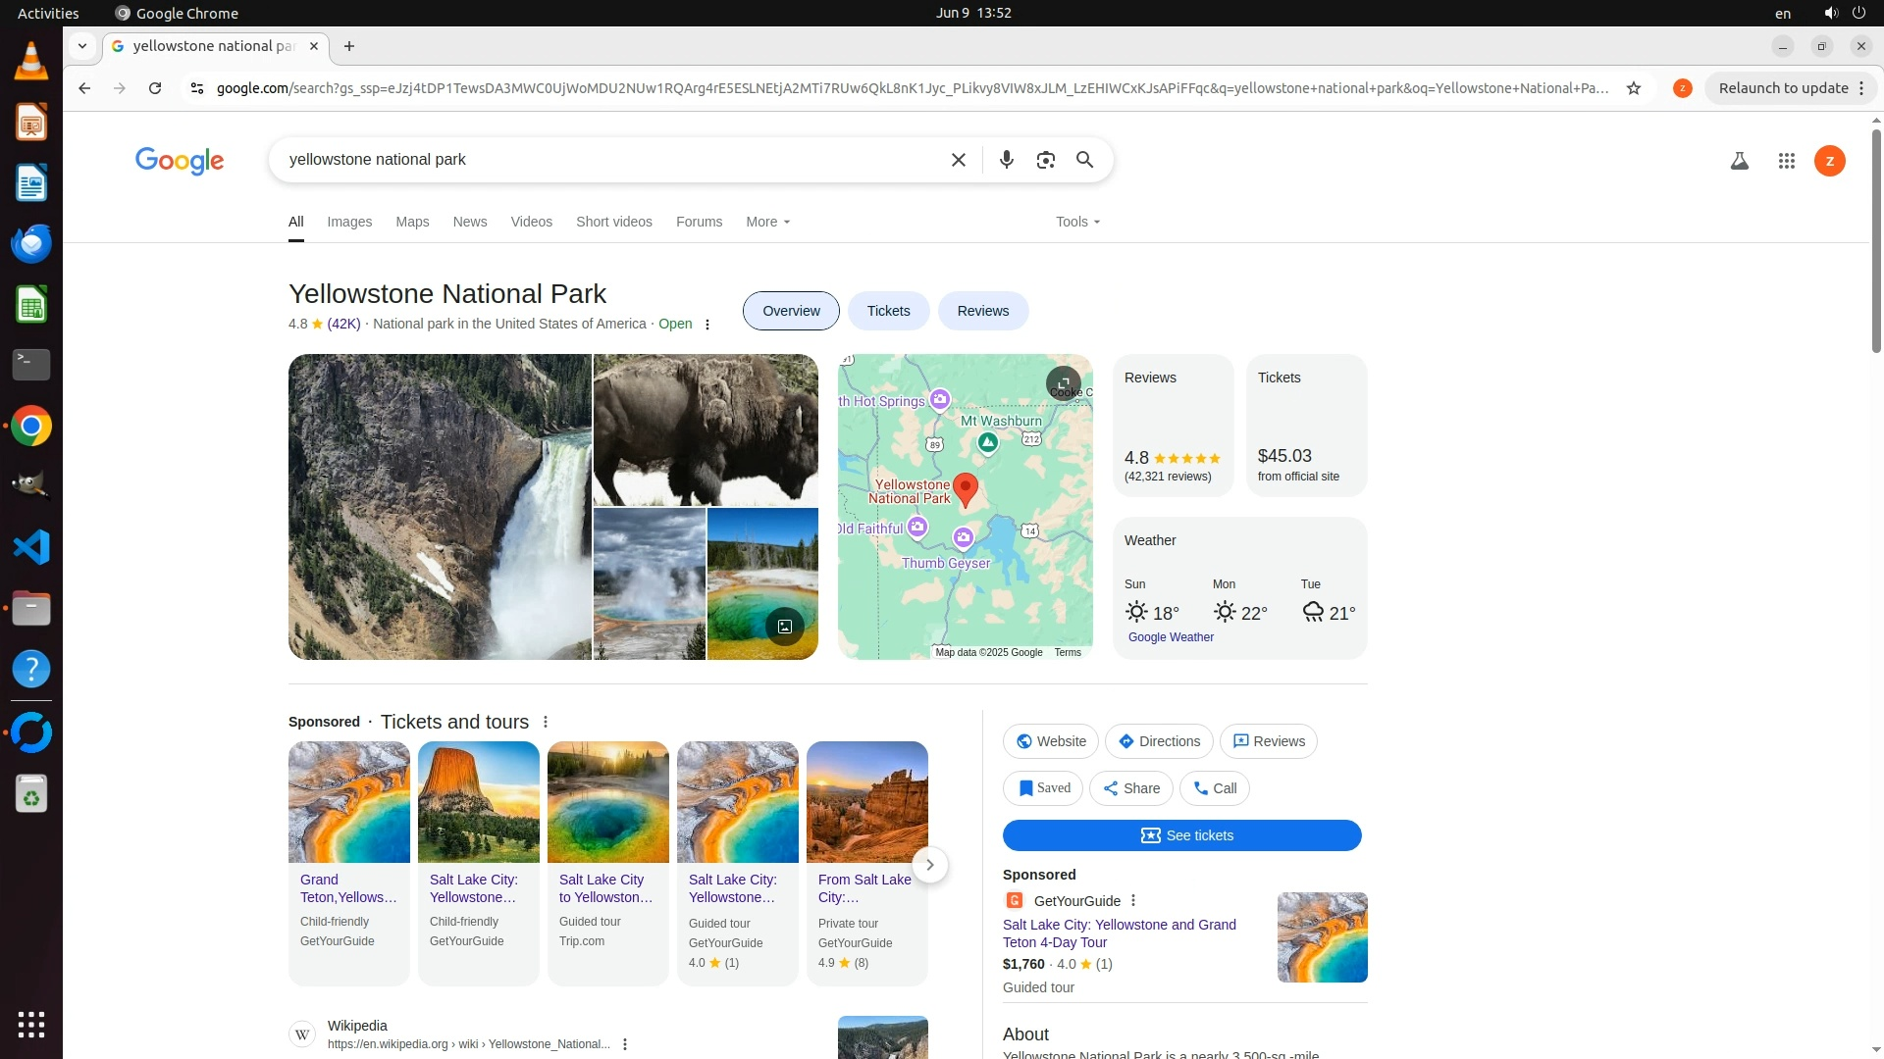Bookmark this page with star icon
Image resolution: width=1884 pixels, height=1059 pixels.
1634,88
